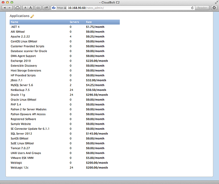Select HP Provided Scripts
The height and width of the screenshot is (184, 219).
[x=23, y=76]
